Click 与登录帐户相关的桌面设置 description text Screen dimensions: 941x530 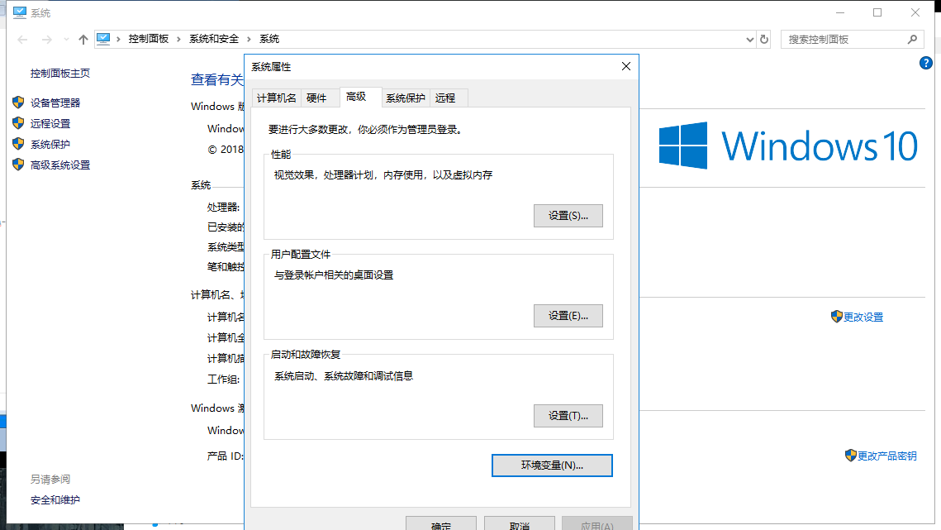[x=334, y=275]
